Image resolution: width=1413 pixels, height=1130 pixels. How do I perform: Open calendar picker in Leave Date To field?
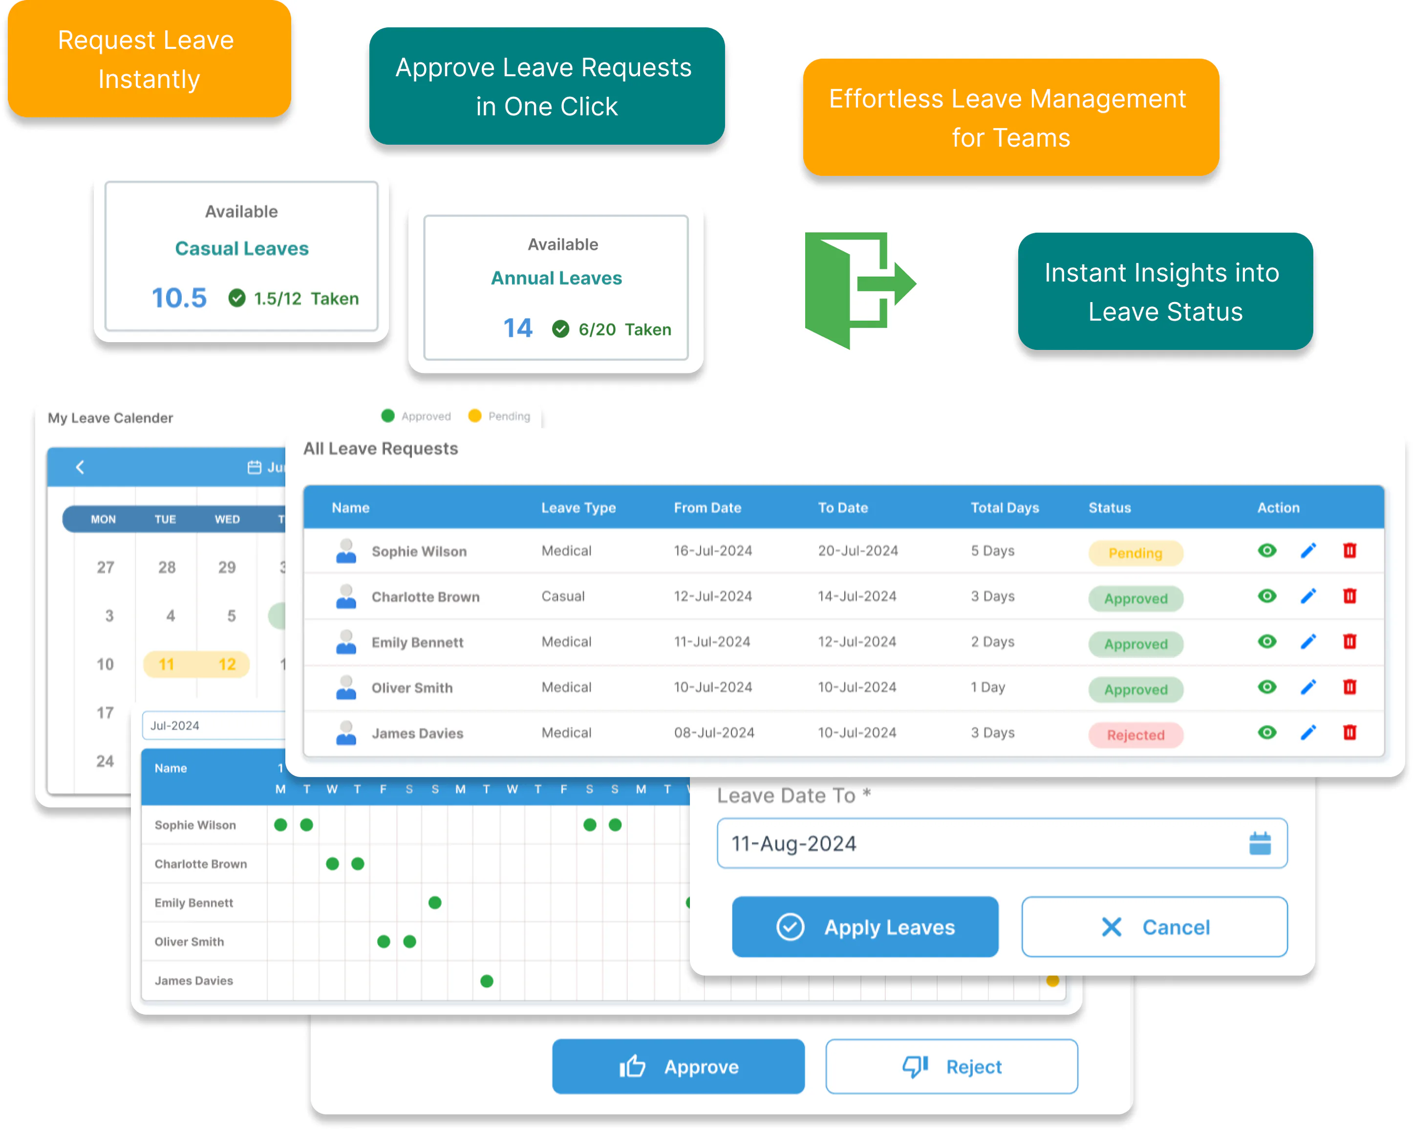click(1259, 843)
